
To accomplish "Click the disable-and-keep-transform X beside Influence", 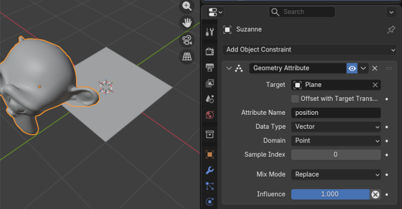I will click(x=375, y=194).
